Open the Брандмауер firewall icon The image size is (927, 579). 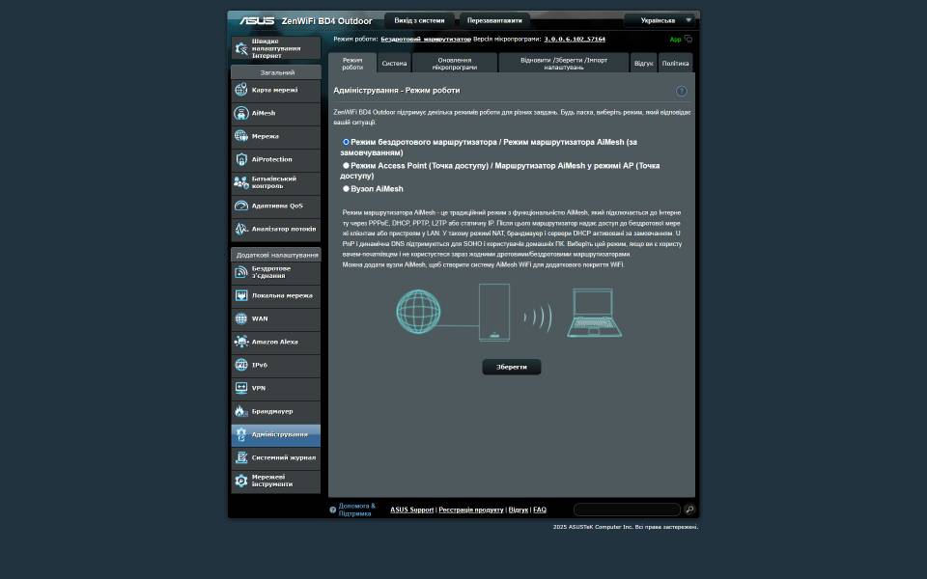(241, 411)
